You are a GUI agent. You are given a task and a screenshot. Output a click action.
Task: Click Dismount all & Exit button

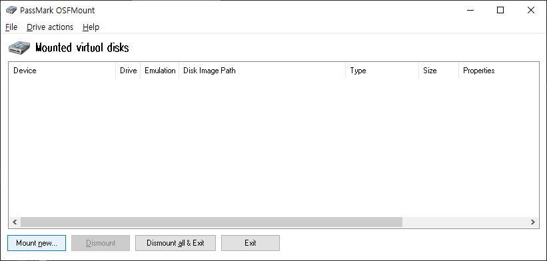click(175, 243)
